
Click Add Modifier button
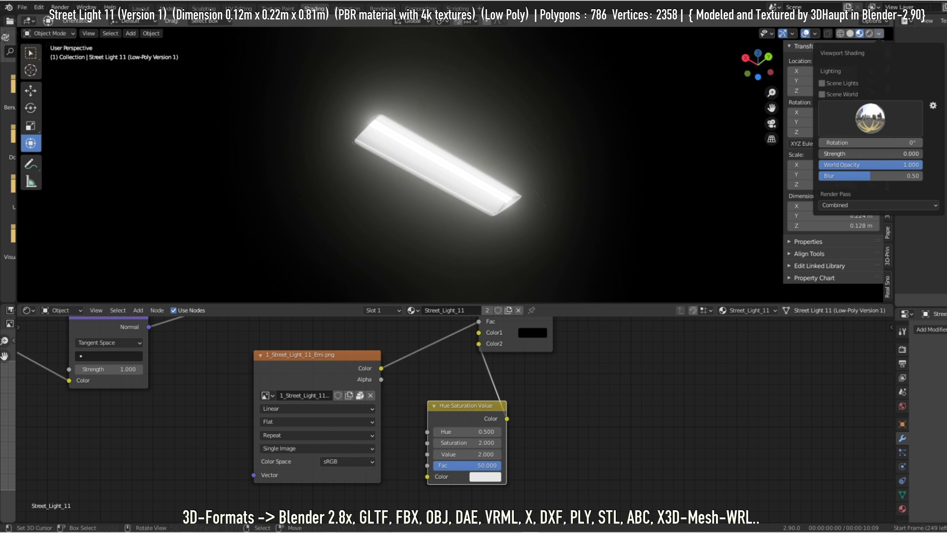[931, 330]
